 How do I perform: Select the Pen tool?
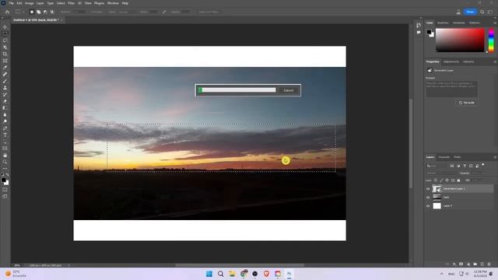(x=5, y=128)
